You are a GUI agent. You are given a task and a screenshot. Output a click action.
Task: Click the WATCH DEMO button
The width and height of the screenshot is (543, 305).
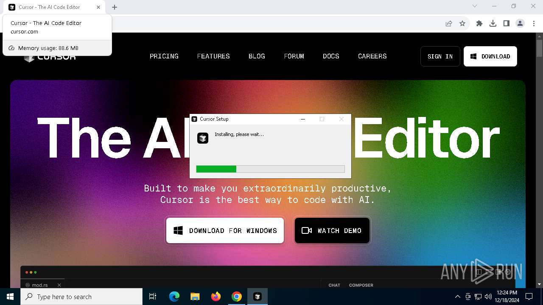[332, 230]
